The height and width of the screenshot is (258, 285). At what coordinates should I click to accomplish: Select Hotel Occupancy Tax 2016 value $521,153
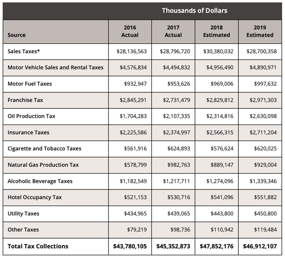click(x=135, y=197)
